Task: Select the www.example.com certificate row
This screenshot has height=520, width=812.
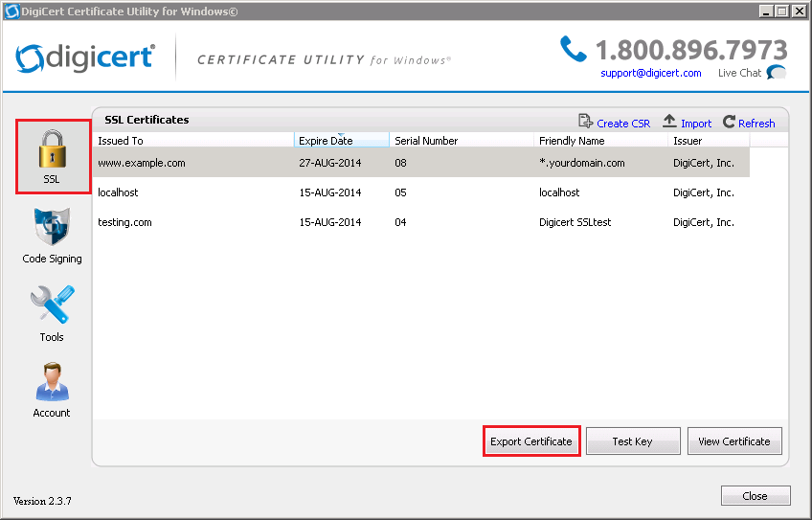Action: point(421,163)
